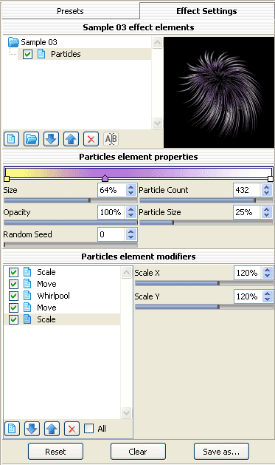The width and height of the screenshot is (275, 465).
Task: Switch to the Presets tab
Action: [x=70, y=11]
